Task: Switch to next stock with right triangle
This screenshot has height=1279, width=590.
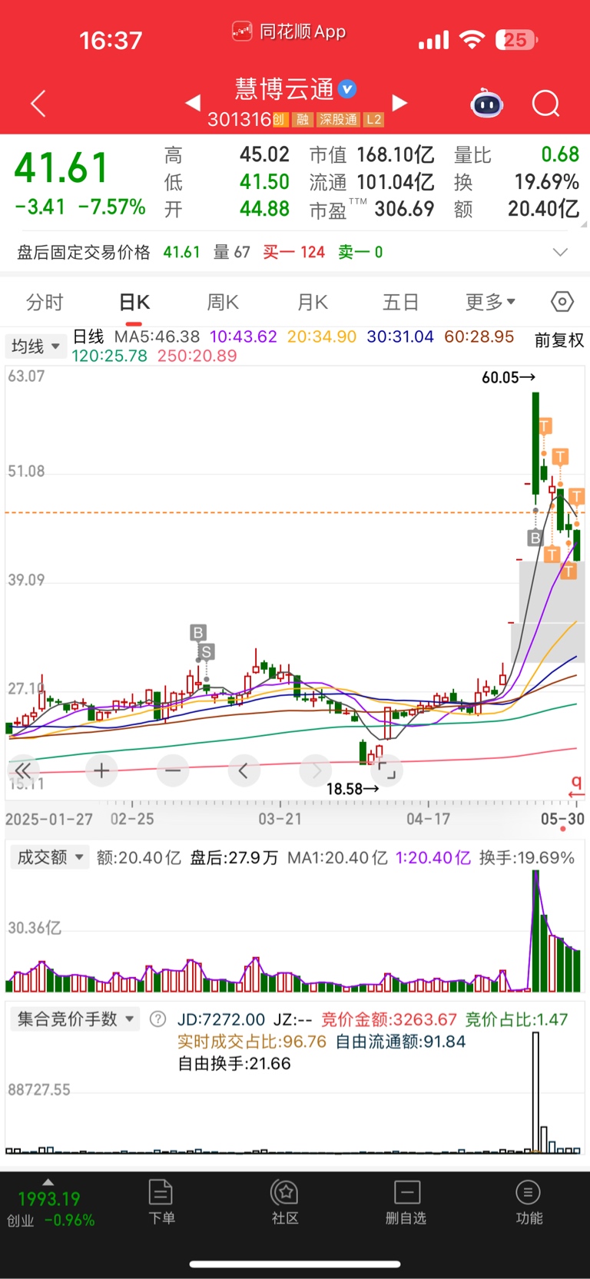Action: pyautogui.click(x=399, y=102)
